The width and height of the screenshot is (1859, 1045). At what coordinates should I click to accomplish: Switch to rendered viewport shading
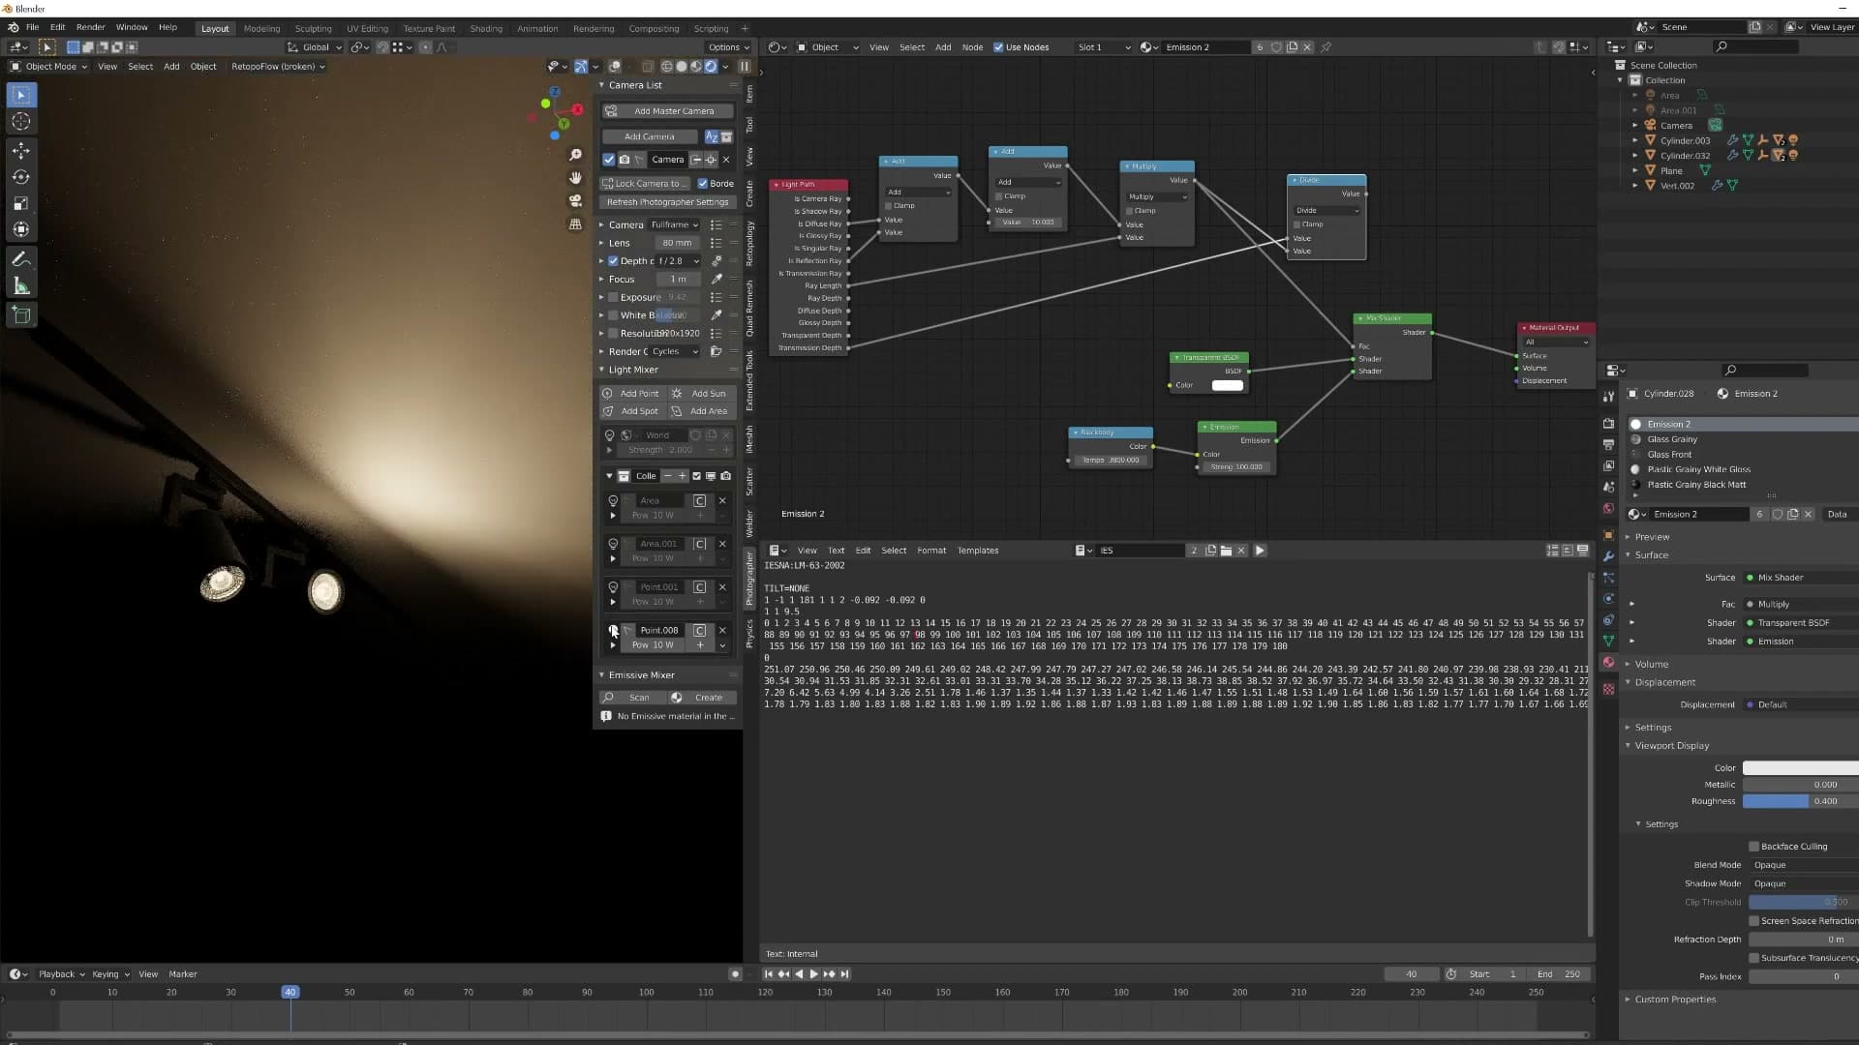click(x=711, y=67)
